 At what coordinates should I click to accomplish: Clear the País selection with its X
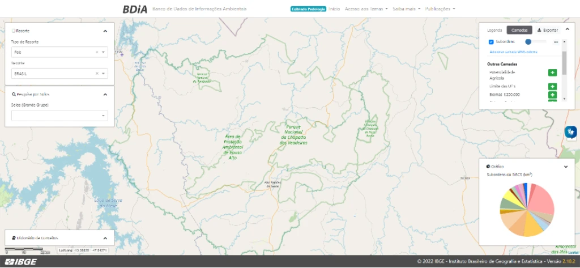[x=97, y=52]
